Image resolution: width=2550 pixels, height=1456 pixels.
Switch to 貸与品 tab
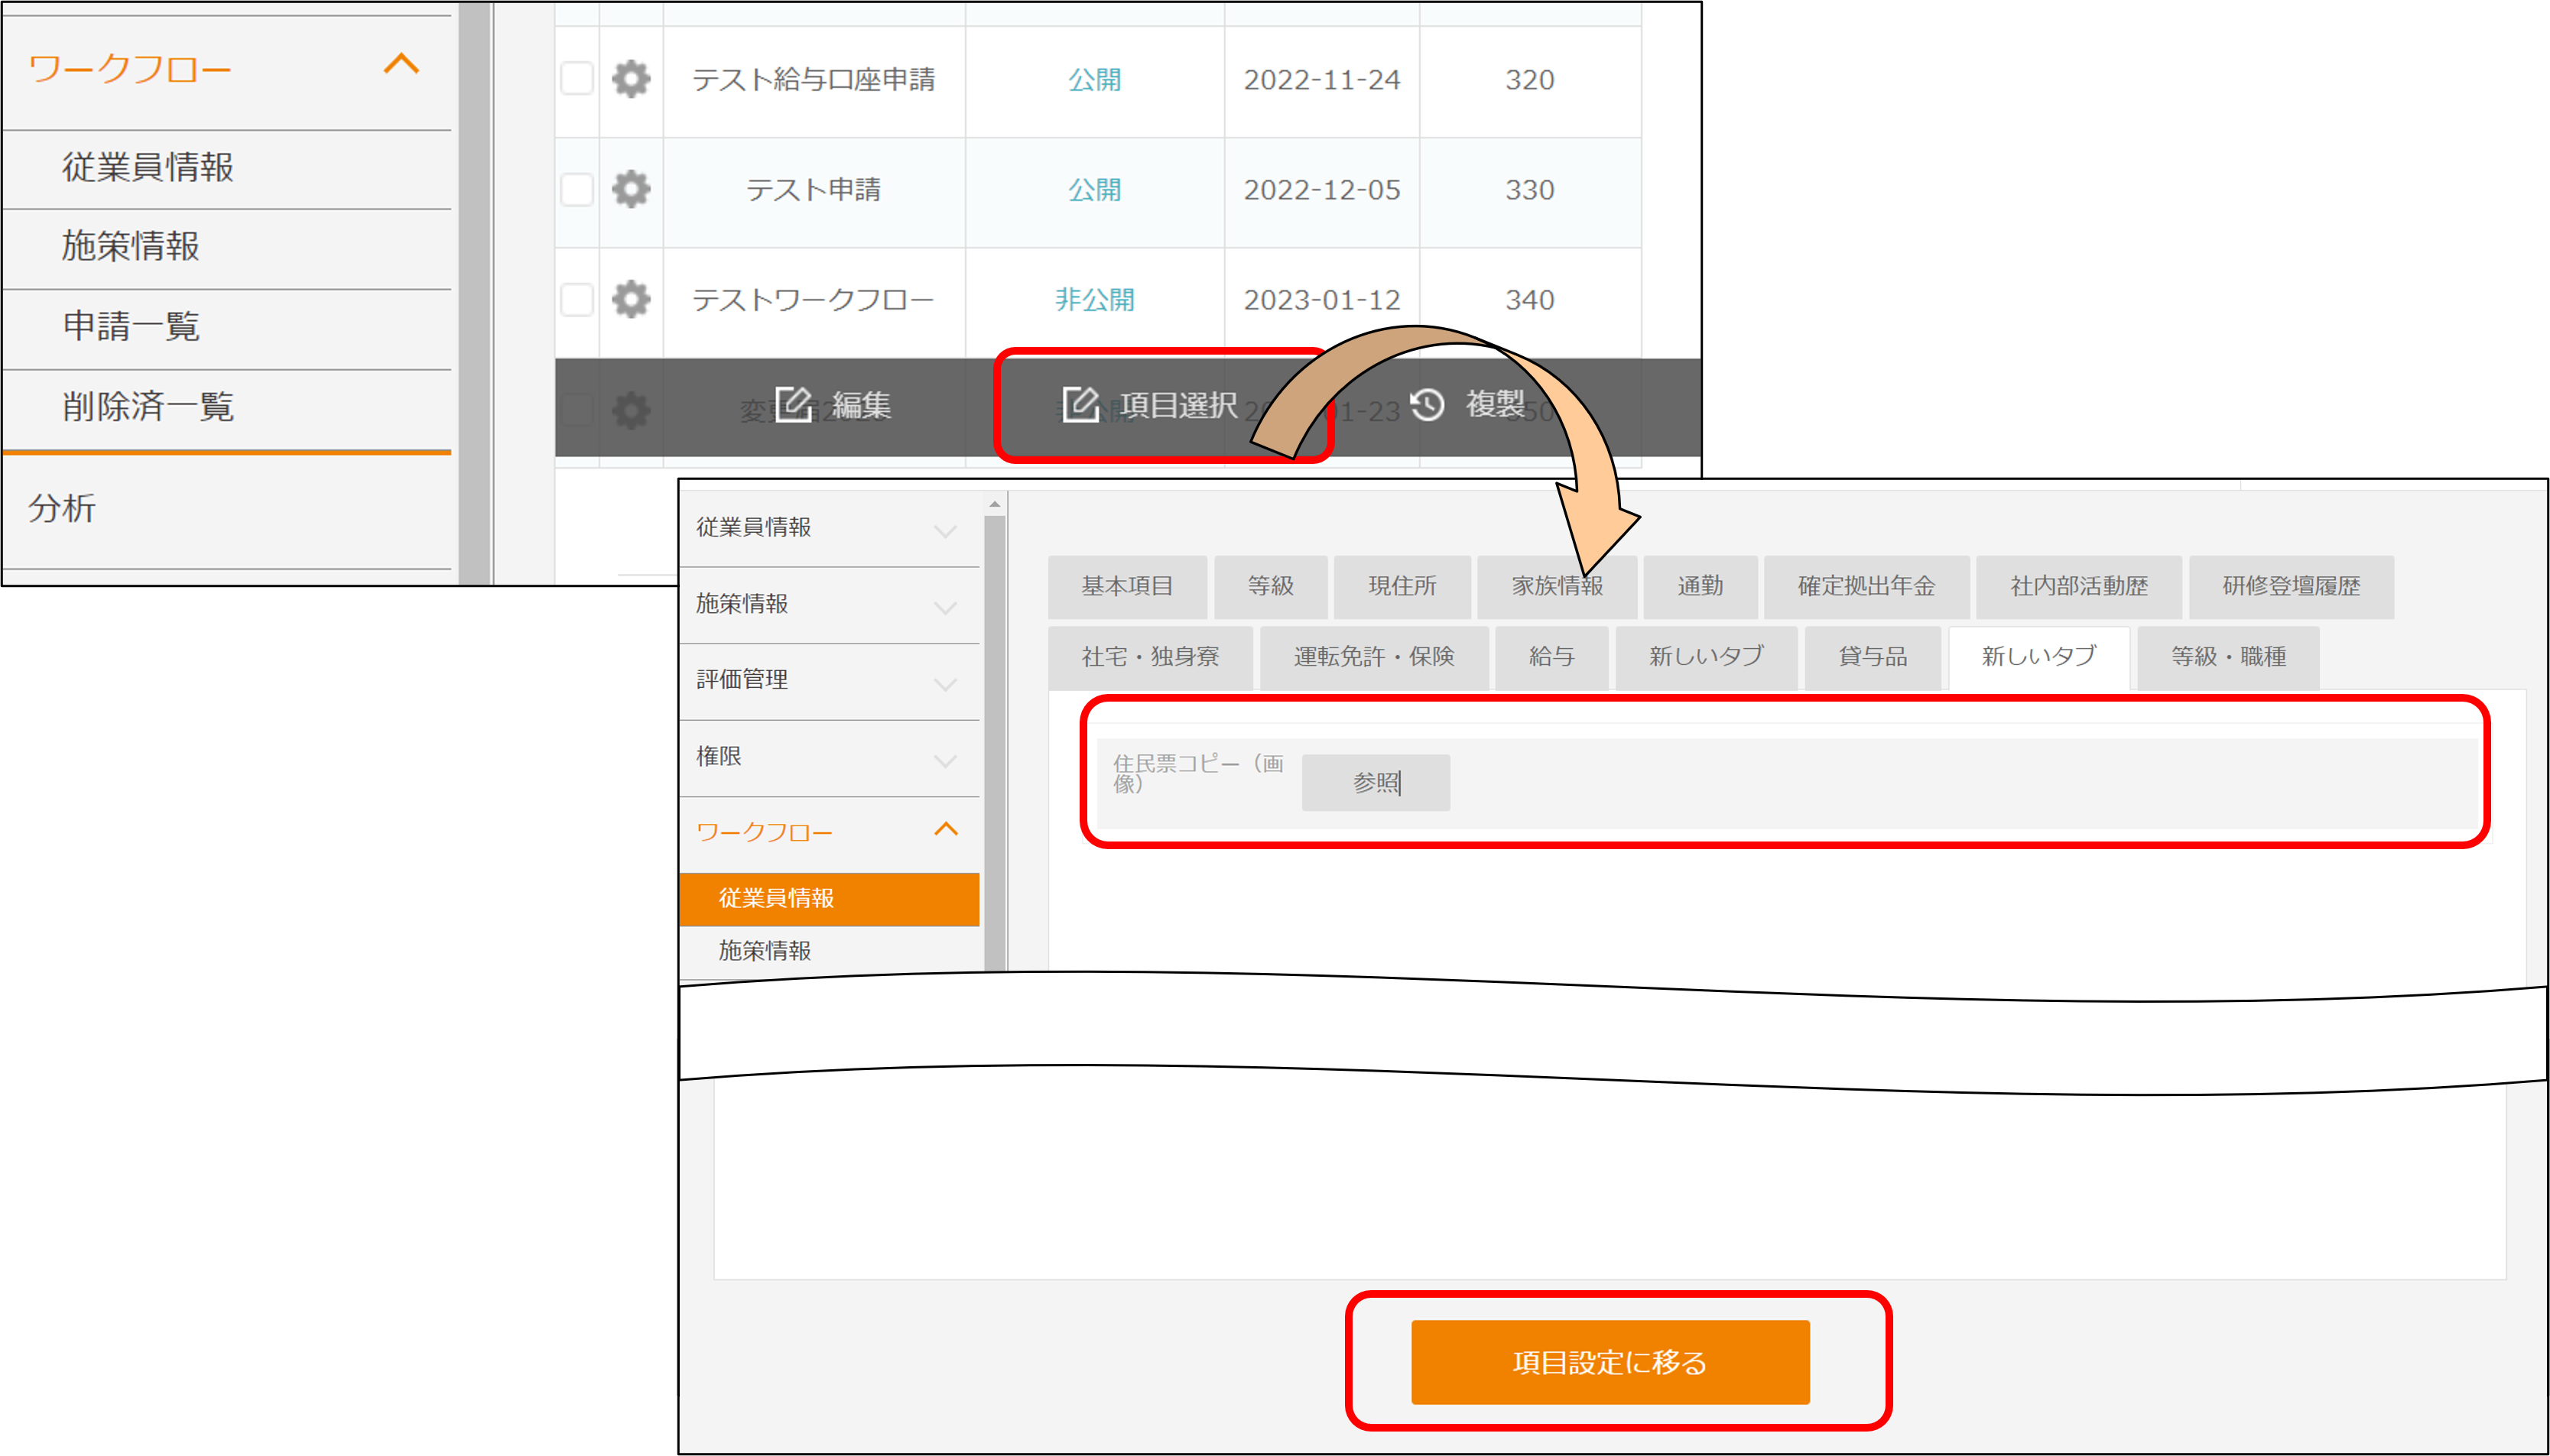tap(1873, 657)
